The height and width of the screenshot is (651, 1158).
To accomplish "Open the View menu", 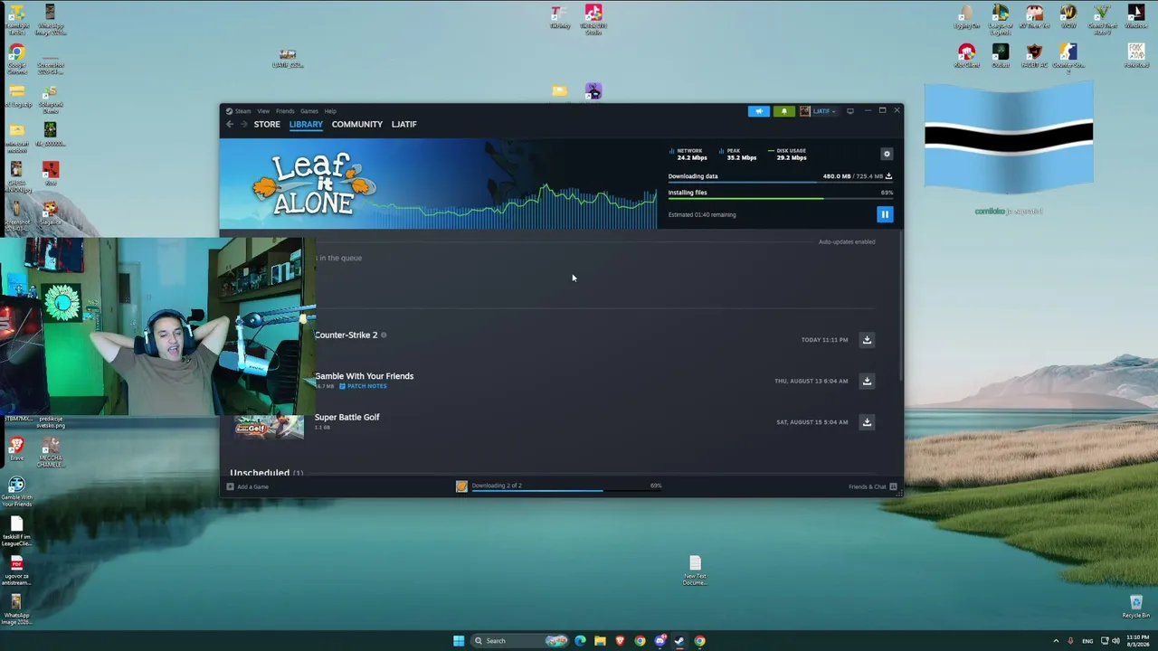I will tap(263, 111).
